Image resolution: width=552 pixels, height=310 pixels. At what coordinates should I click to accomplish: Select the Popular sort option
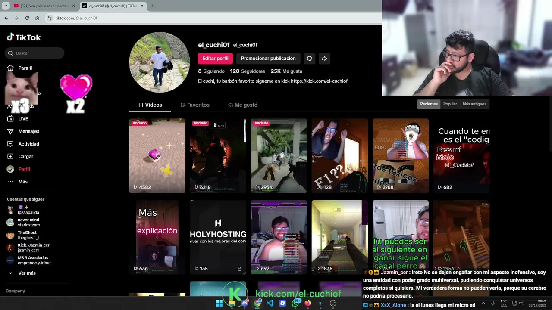[x=450, y=104]
